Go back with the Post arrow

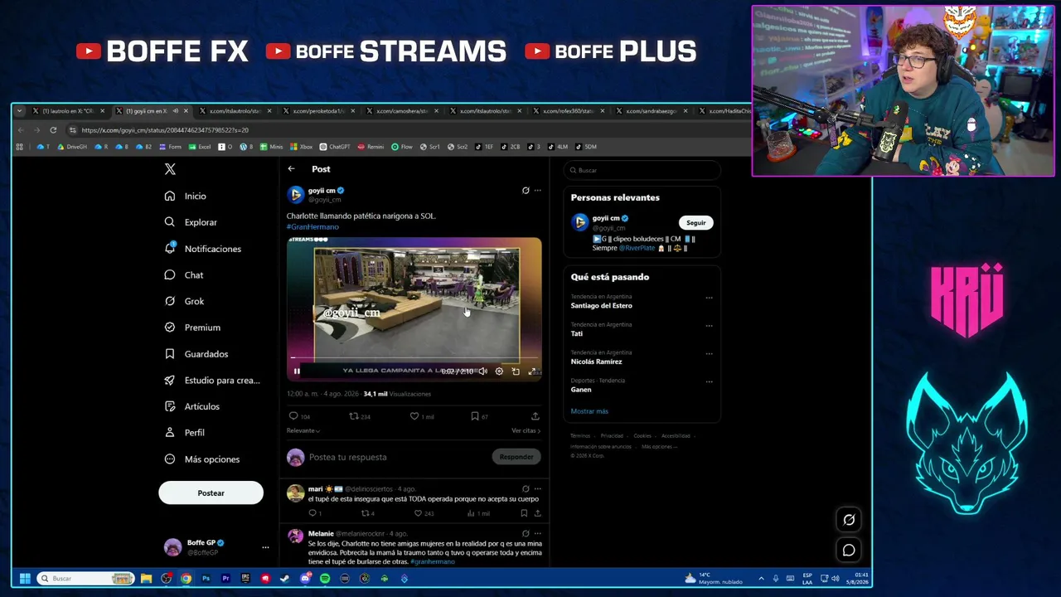[291, 169]
